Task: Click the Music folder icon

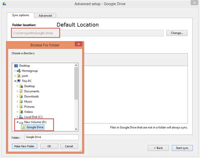Action: click(x=21, y=102)
